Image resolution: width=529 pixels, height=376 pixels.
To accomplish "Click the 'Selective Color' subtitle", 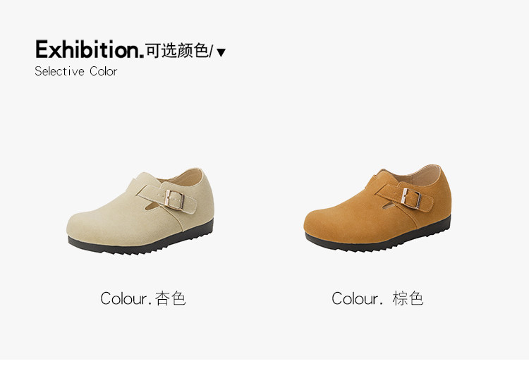I will click(x=76, y=71).
